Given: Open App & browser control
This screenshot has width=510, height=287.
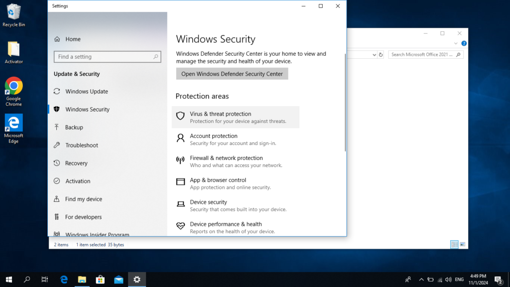Looking at the screenshot, I should (236, 183).
